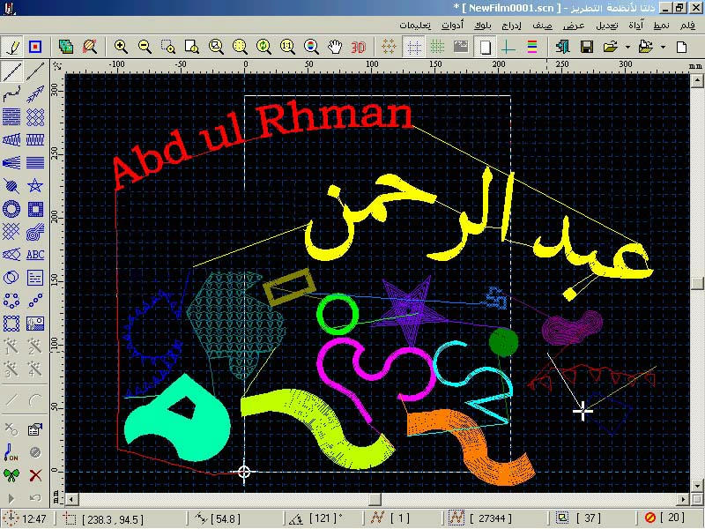
Task: Click the new blank document icon
Action: click(681, 47)
